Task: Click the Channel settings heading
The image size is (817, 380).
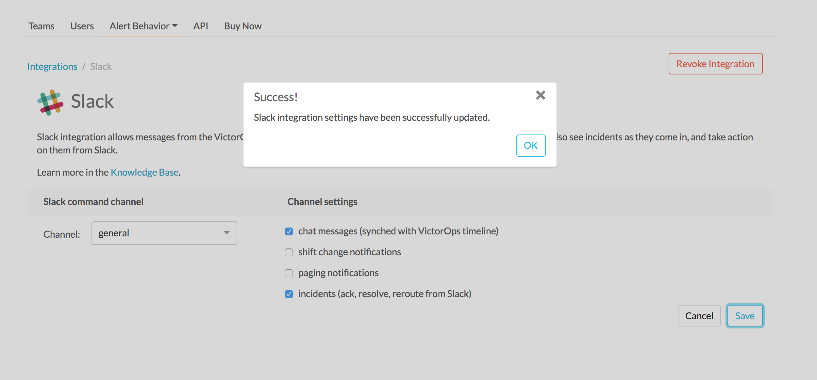Action: pyautogui.click(x=323, y=202)
